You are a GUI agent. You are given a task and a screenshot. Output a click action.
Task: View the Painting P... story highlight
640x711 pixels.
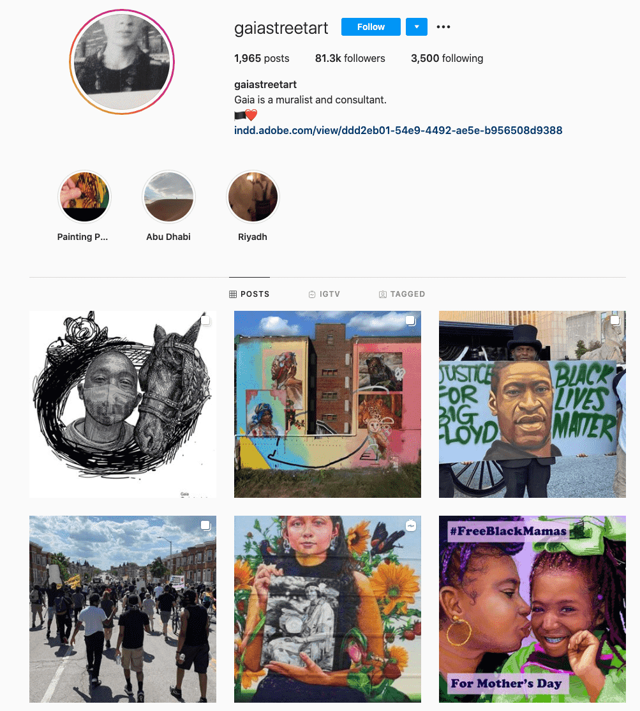(x=85, y=197)
